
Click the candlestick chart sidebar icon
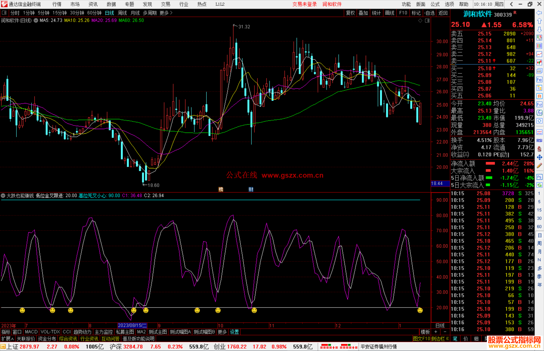tap(539, 62)
